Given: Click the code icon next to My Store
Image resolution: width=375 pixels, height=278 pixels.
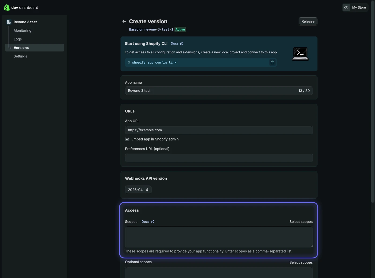Looking at the screenshot, I should (346, 8).
